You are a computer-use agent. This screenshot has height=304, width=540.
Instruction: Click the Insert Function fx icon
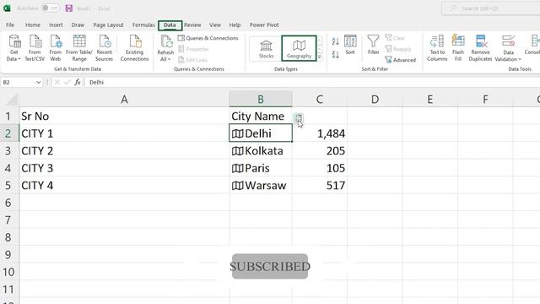(78, 82)
